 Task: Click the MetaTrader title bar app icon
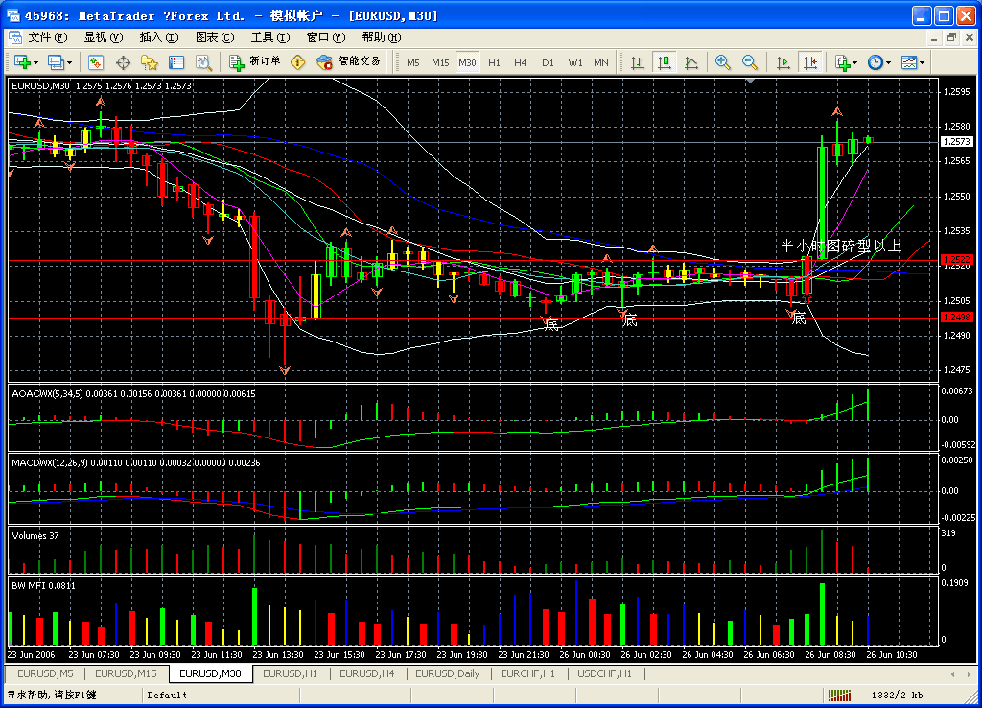coord(12,15)
